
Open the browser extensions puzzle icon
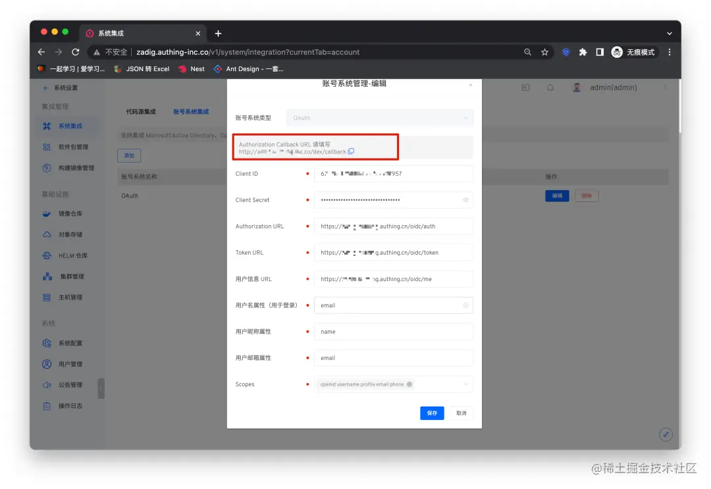(x=582, y=52)
